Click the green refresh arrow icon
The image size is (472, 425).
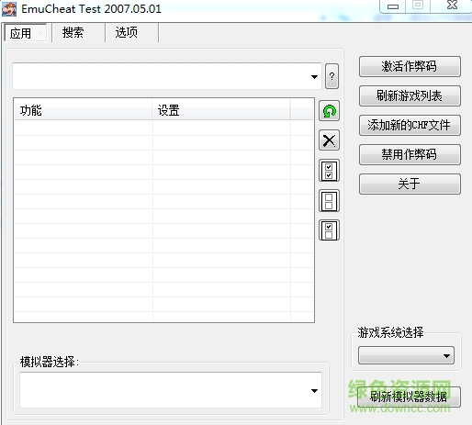[329, 111]
